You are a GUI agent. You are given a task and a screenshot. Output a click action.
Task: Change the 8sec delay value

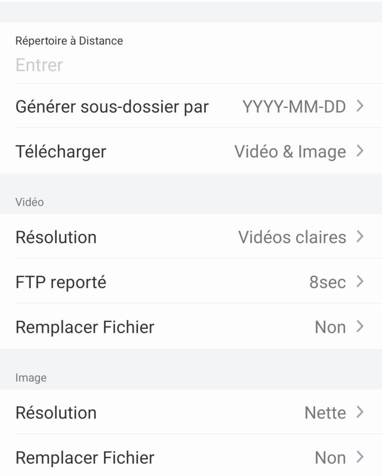[x=328, y=282]
